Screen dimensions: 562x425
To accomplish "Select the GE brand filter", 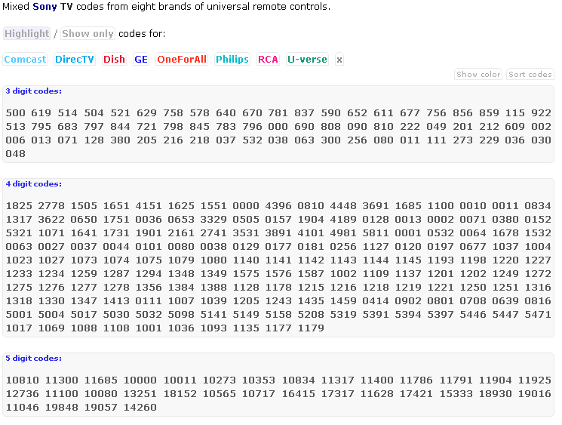I will (x=141, y=60).
